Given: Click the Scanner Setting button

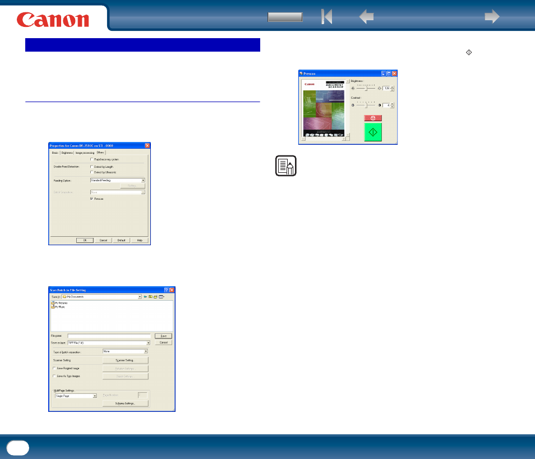Looking at the screenshot, I should (125, 360).
